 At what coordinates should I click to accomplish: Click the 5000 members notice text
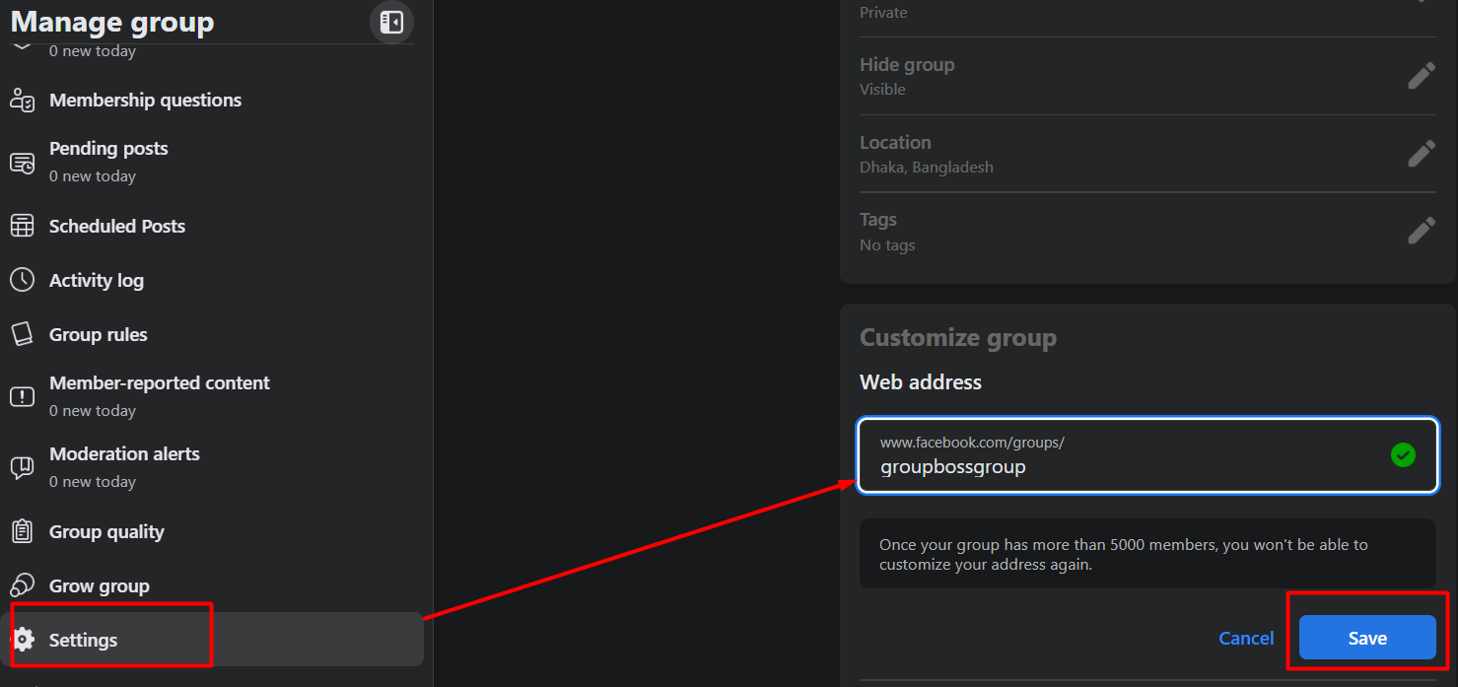tap(1124, 554)
